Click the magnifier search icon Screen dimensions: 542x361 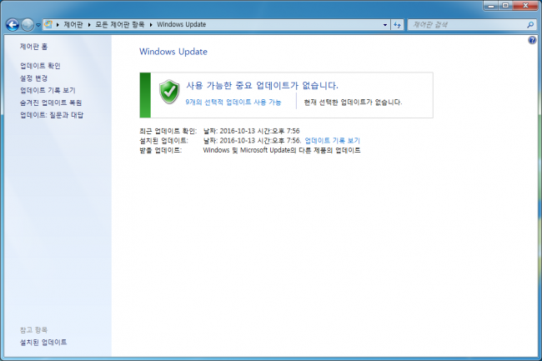(x=530, y=25)
